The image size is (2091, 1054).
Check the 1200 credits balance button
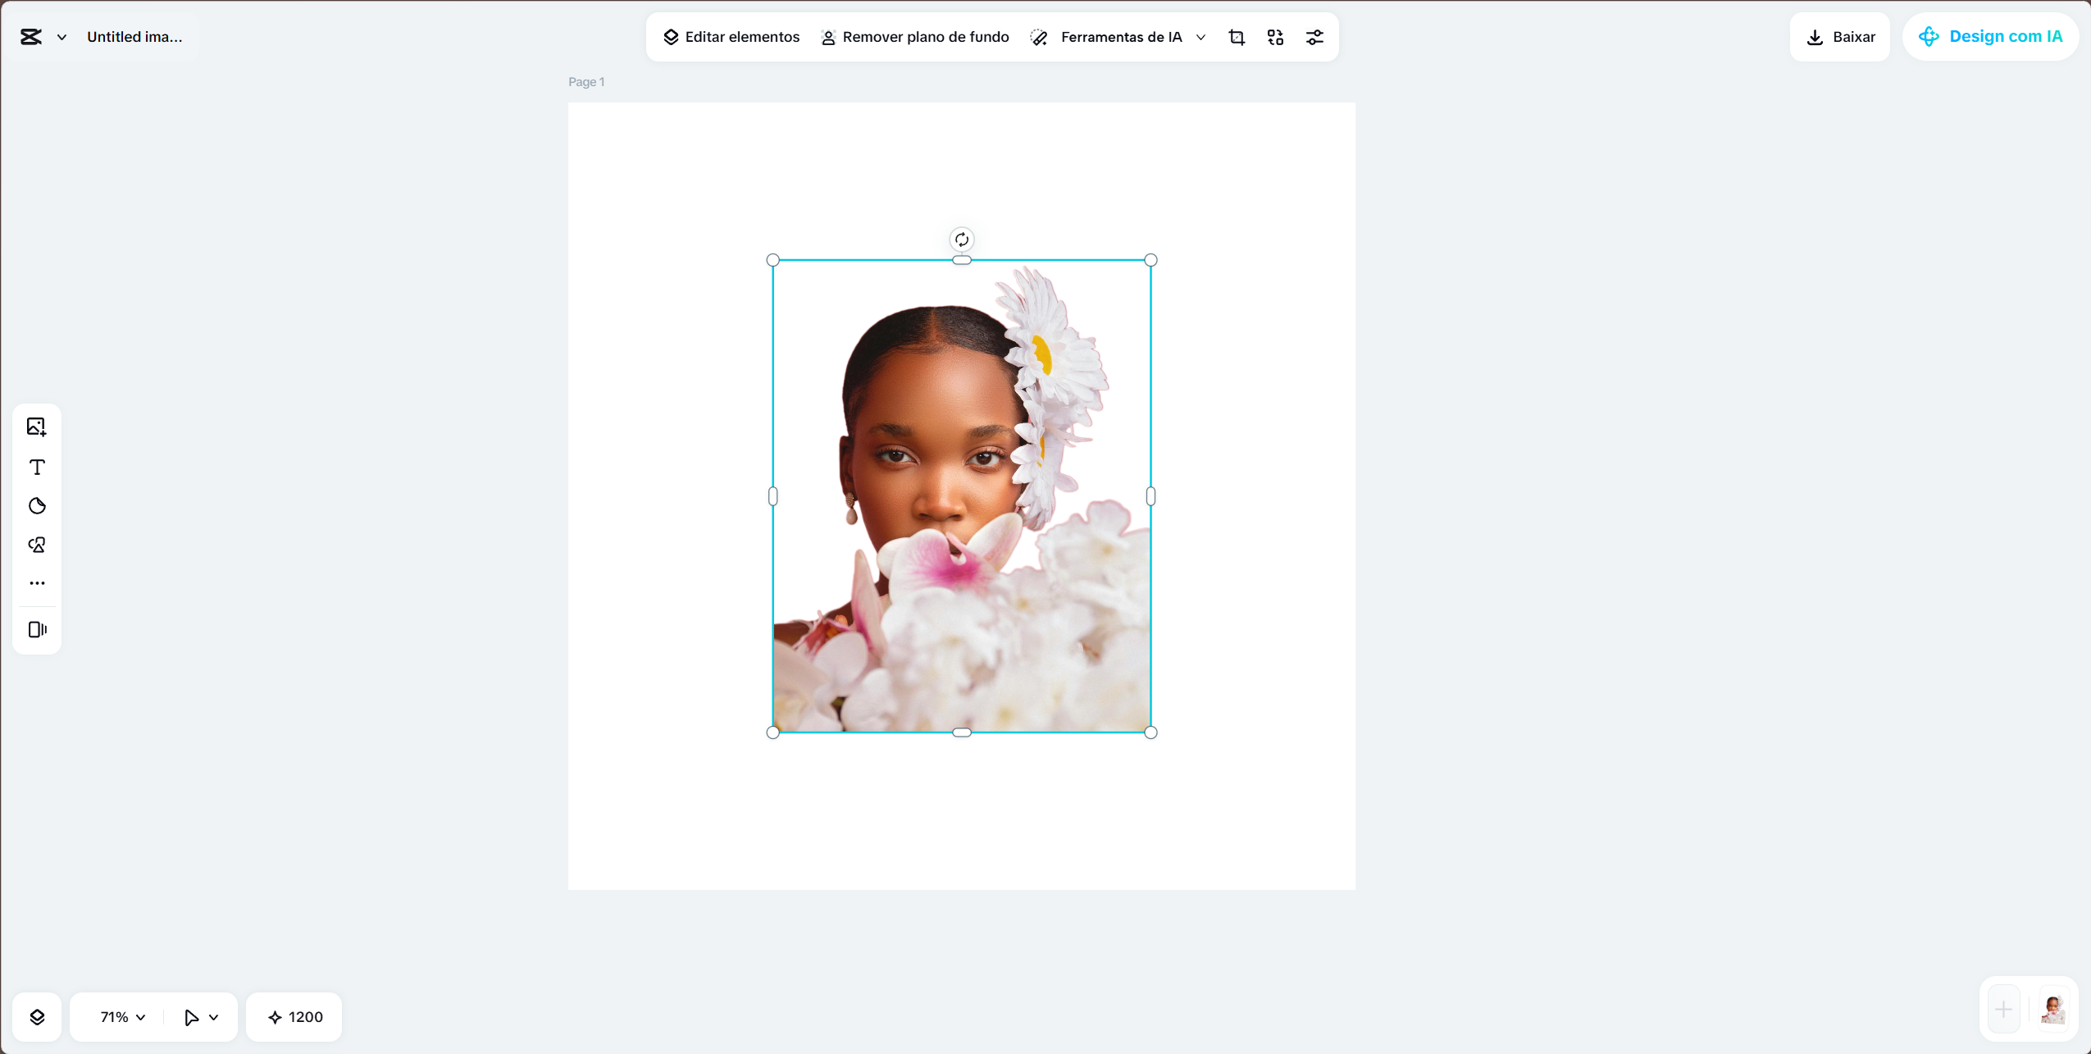293,1016
